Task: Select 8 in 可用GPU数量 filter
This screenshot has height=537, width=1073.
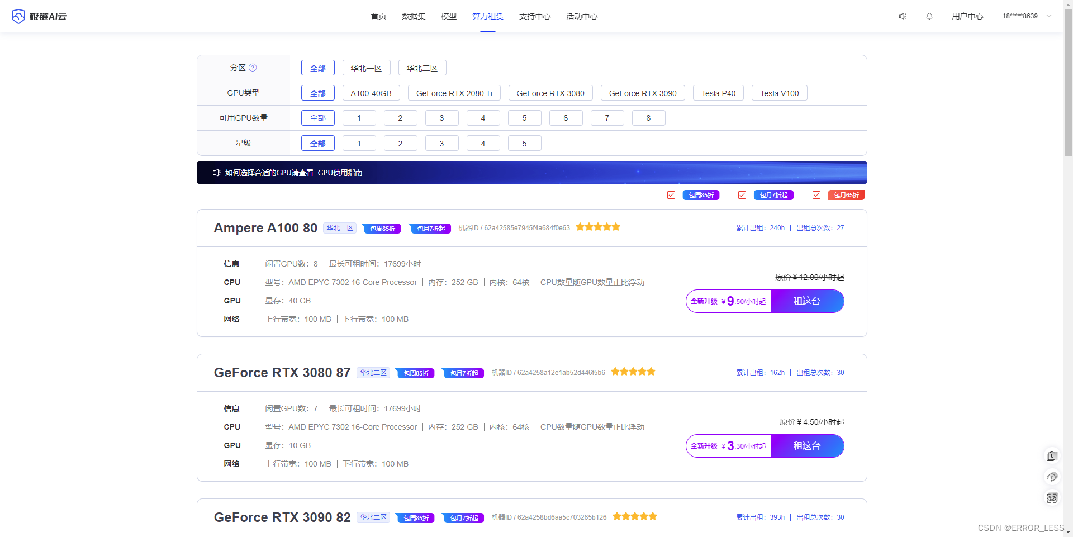Action: coord(649,118)
